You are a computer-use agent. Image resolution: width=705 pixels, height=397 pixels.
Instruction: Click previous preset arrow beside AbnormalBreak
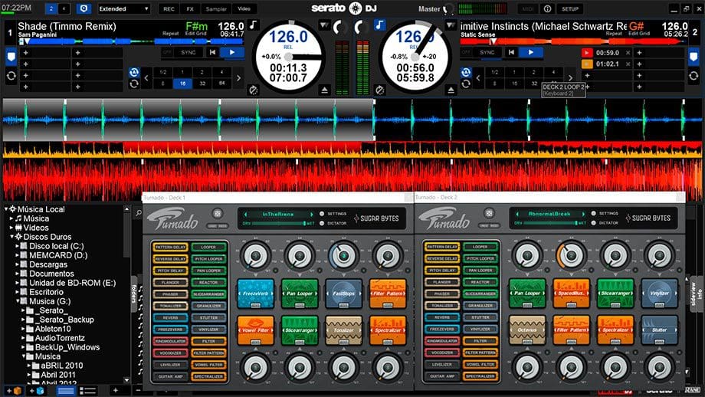click(x=517, y=214)
